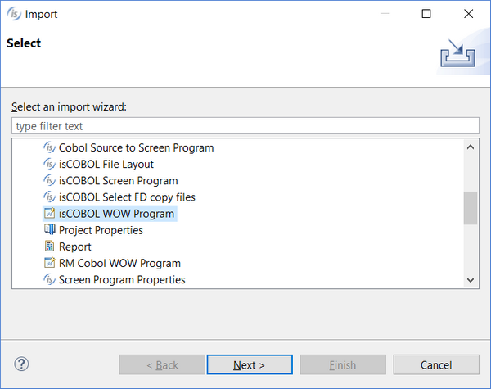Click the scroll up arrow of the wizard list
The width and height of the screenshot is (491, 389).
[471, 147]
